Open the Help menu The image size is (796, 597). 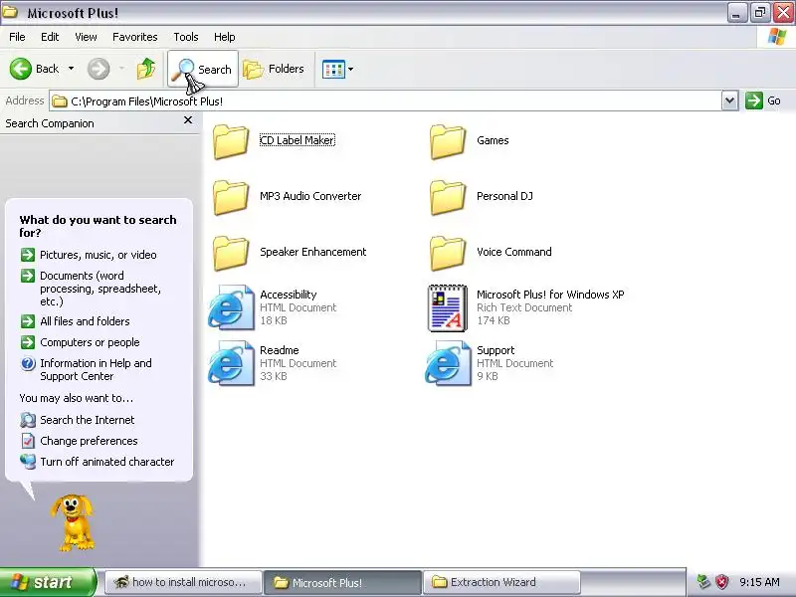(x=225, y=37)
